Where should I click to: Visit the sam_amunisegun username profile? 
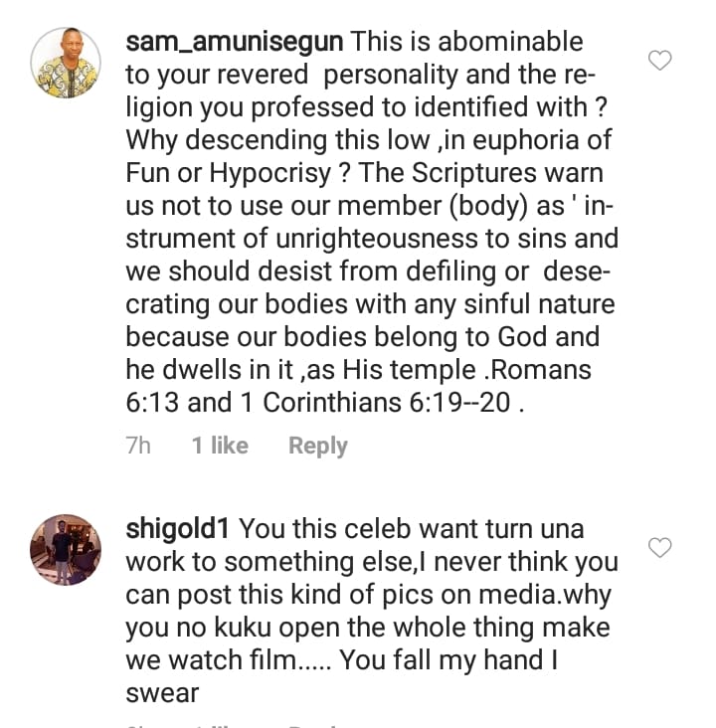coord(236,43)
